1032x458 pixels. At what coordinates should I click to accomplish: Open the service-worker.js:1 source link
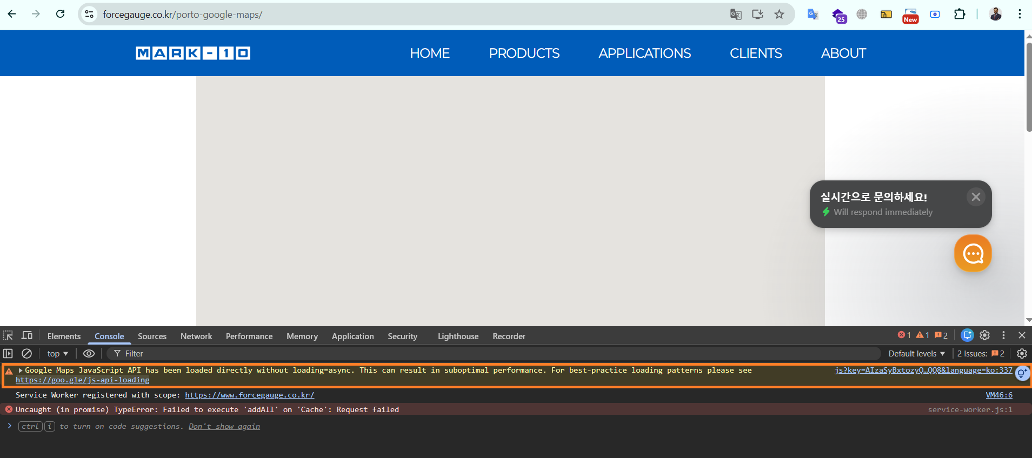[x=970, y=410]
